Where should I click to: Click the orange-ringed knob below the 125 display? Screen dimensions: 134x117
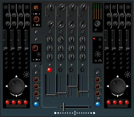pos(36,19)
